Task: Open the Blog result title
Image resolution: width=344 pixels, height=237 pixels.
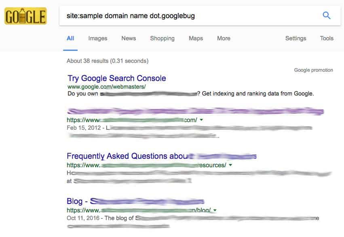Action: click(x=135, y=202)
